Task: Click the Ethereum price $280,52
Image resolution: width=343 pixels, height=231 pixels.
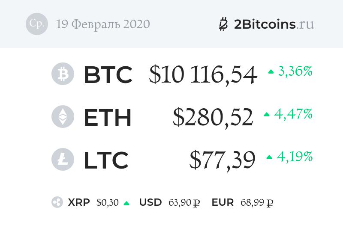Action: (x=213, y=117)
